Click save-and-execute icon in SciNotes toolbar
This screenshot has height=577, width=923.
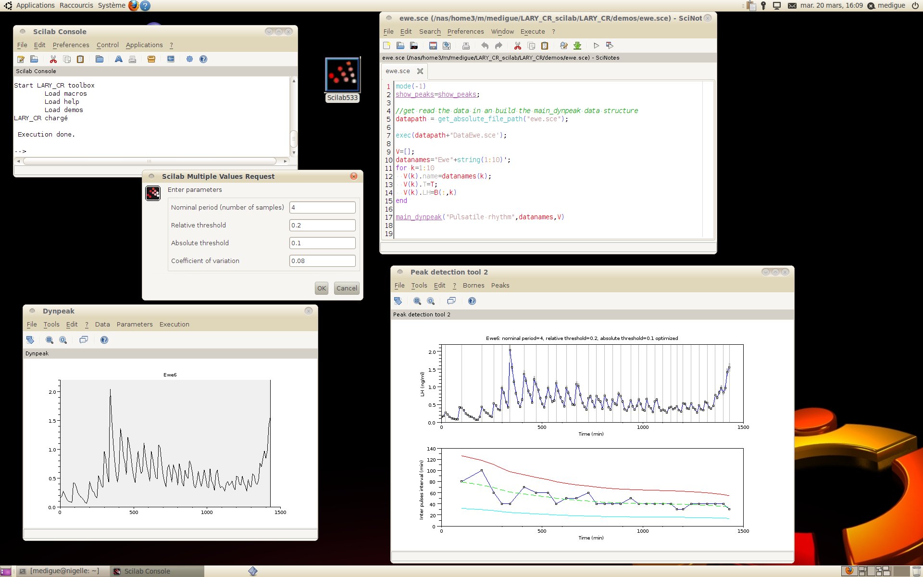coord(610,46)
